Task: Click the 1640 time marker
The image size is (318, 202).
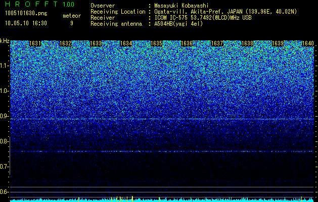Action: click(308, 43)
